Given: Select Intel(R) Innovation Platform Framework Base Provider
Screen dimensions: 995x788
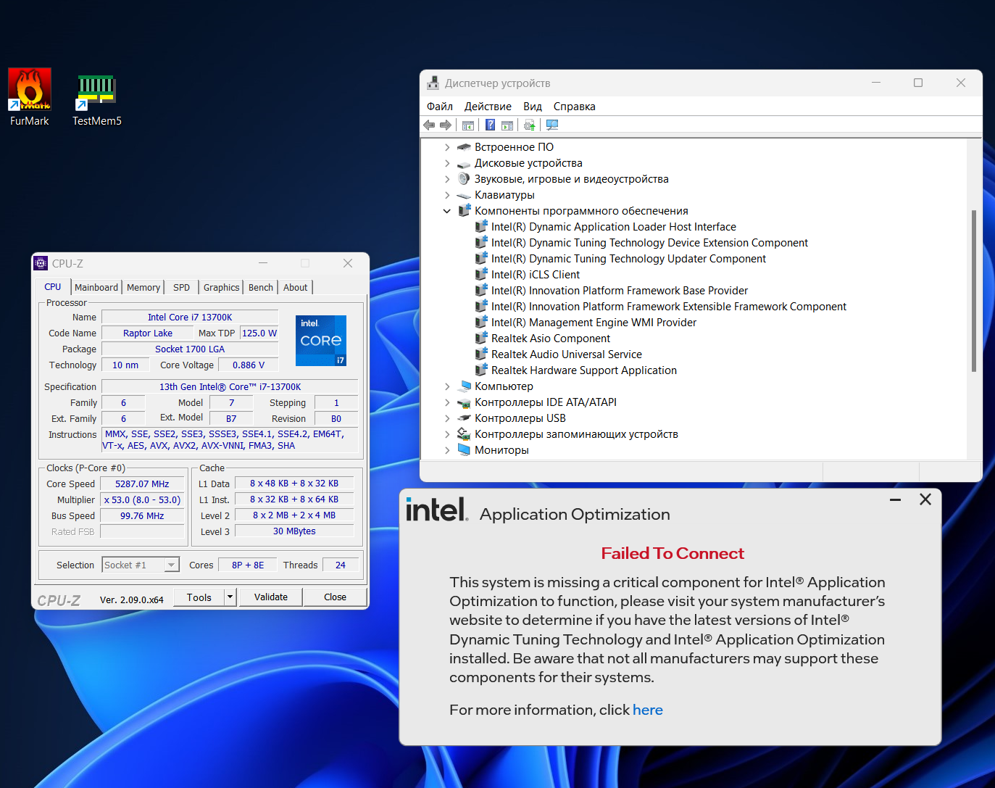Looking at the screenshot, I should [620, 291].
